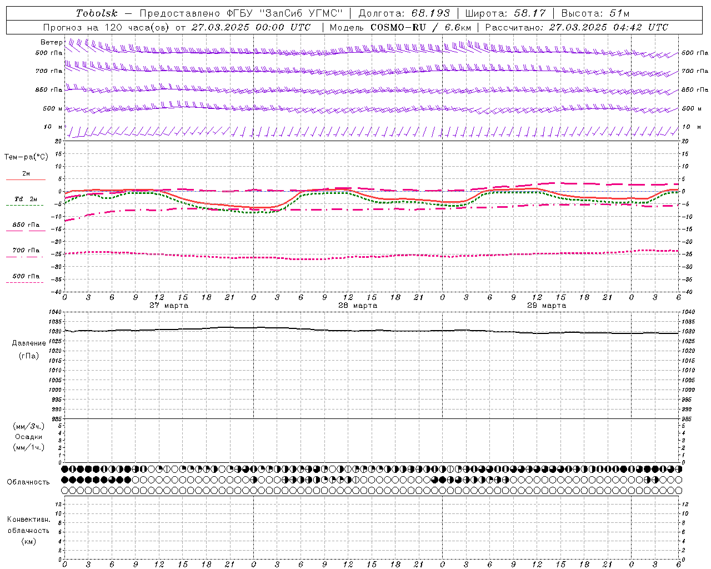Click the left 700 гПа wind level label
Image resolution: width=711 pixels, height=569 pixels.
(x=49, y=71)
